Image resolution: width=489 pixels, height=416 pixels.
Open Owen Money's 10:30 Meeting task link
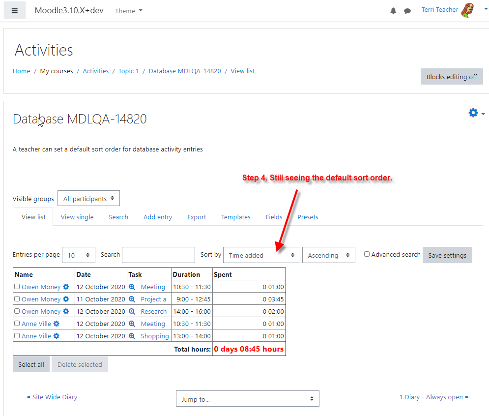pyautogui.click(x=152, y=287)
